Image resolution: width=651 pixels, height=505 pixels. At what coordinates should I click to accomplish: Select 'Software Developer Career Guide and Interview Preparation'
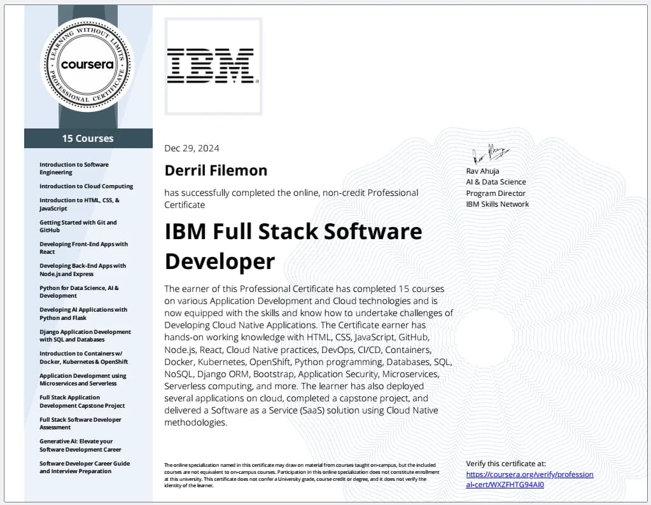(x=85, y=467)
